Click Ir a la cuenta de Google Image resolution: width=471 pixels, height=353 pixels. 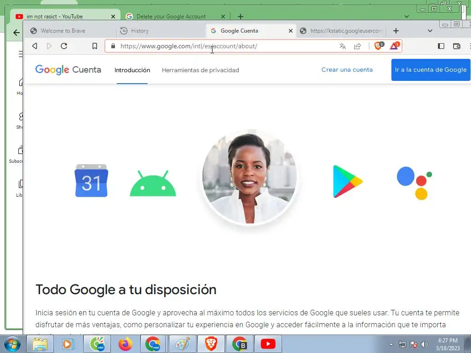tap(431, 70)
